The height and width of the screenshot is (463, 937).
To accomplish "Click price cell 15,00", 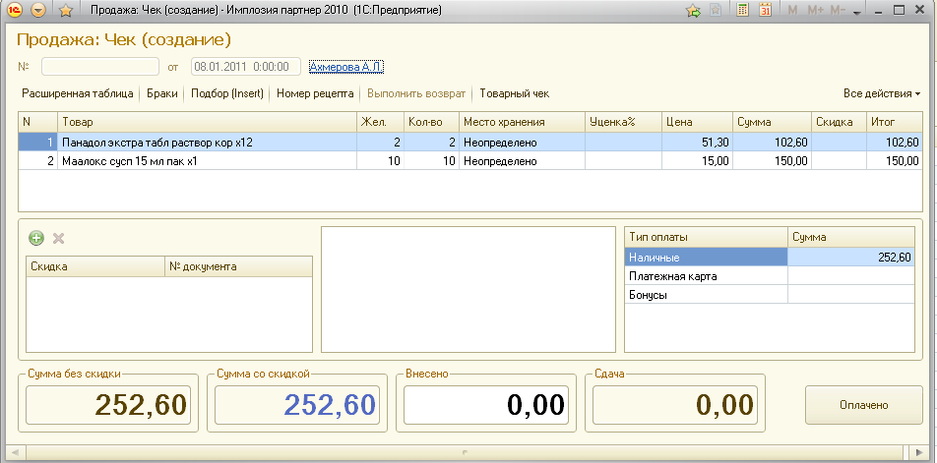I will 698,160.
